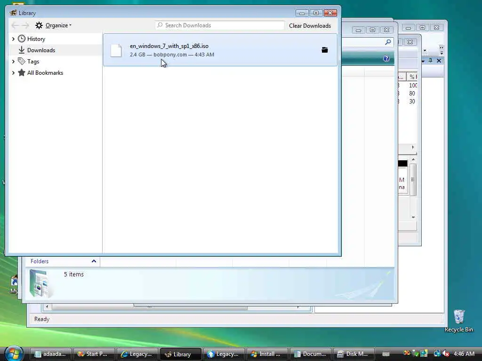
Task: Click the Search Downloads field
Action: click(220, 25)
